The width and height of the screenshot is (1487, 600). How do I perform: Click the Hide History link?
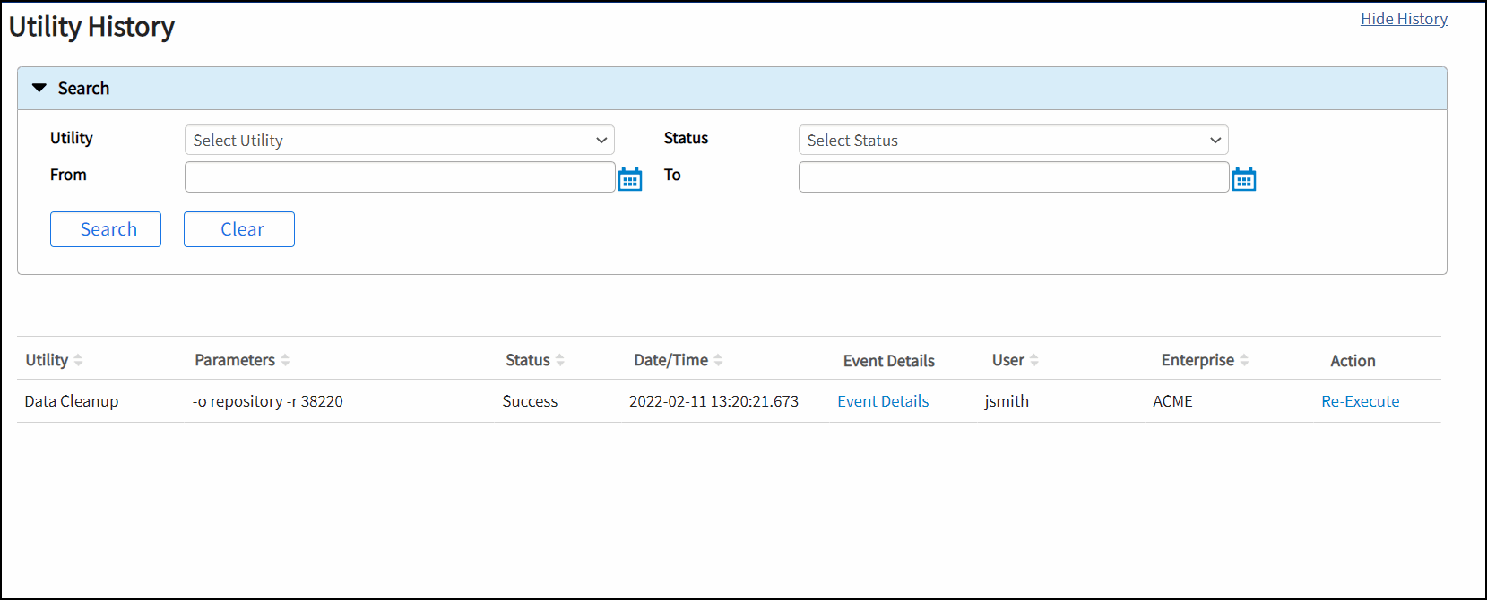[1404, 19]
